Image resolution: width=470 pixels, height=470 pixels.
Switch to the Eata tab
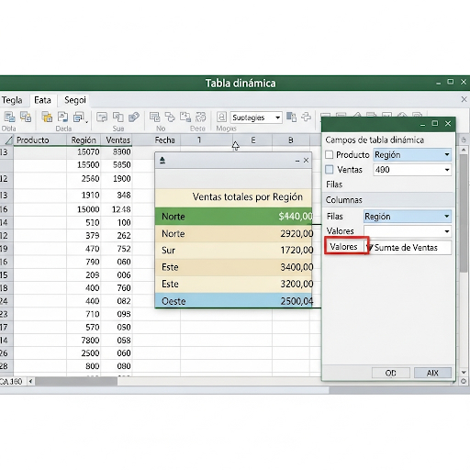click(x=42, y=100)
